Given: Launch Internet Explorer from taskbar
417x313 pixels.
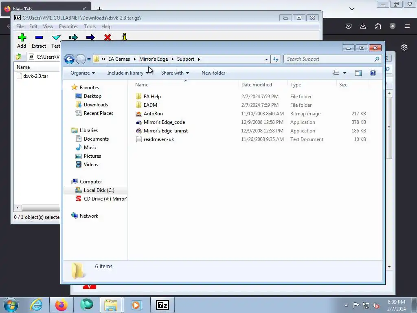Looking at the screenshot, I should coord(36,305).
